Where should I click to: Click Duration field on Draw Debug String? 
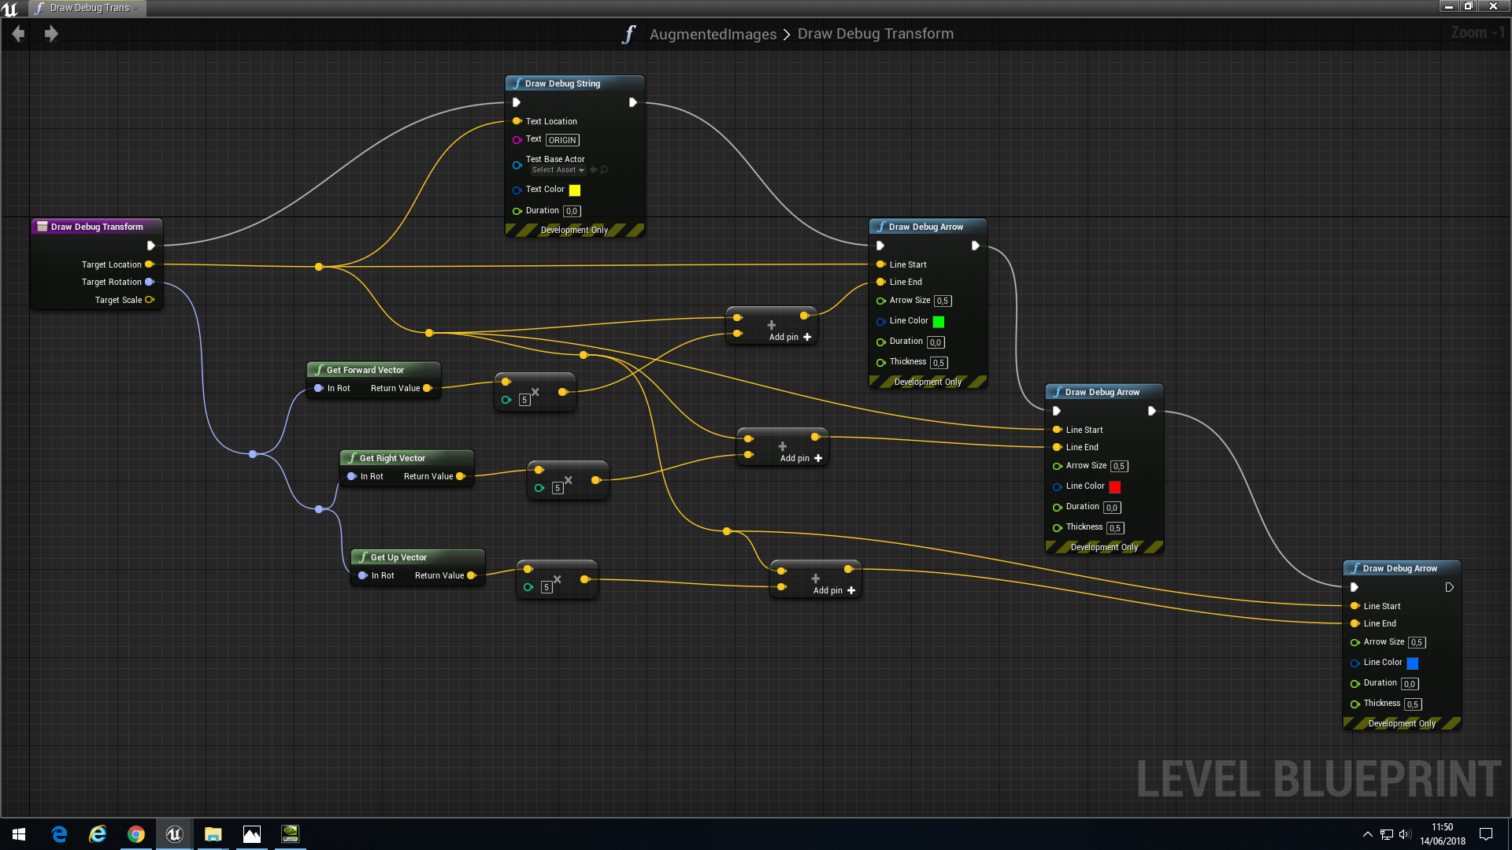(572, 211)
